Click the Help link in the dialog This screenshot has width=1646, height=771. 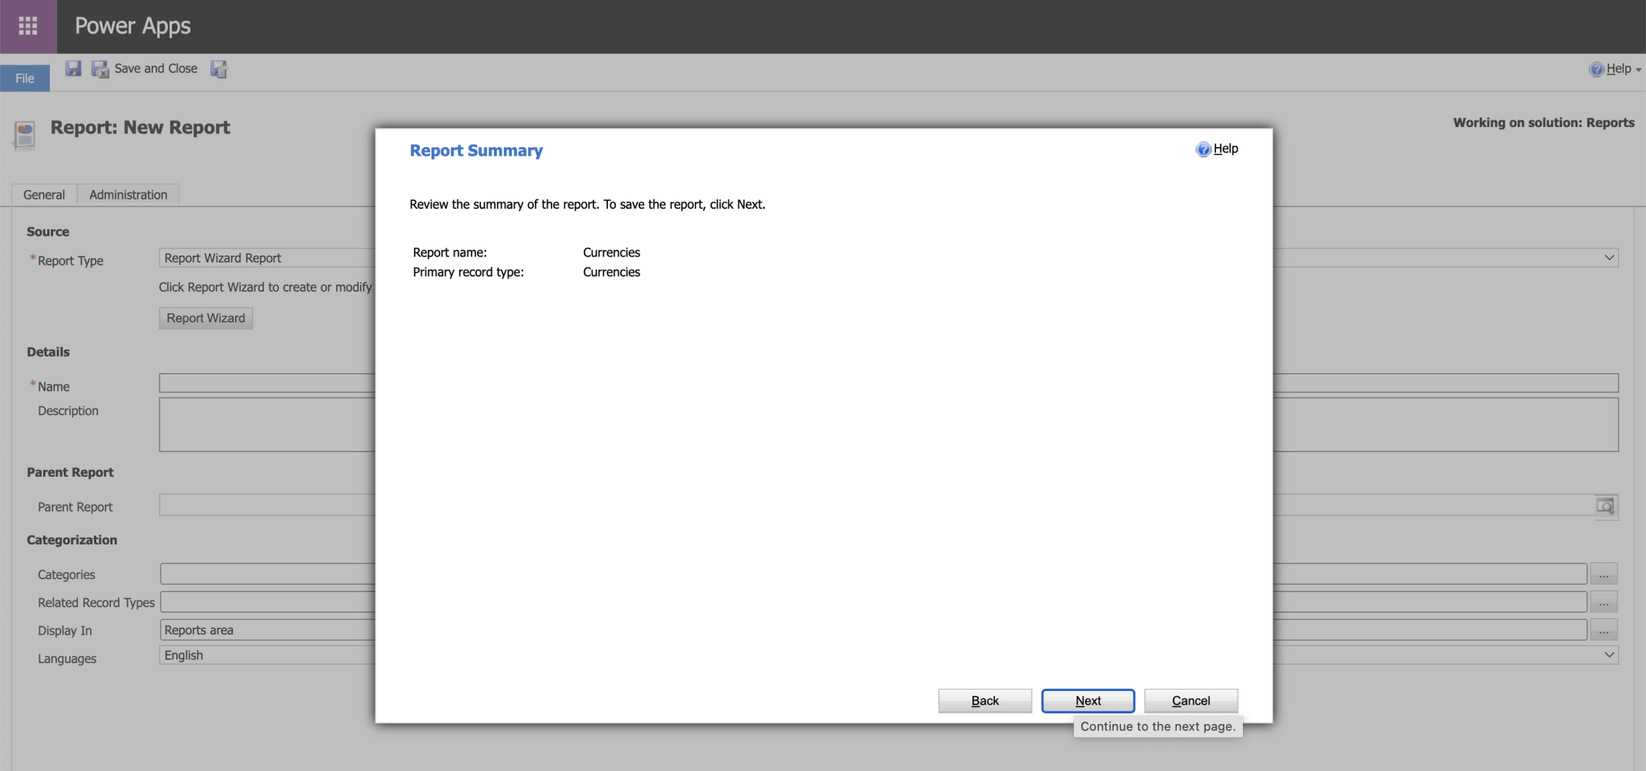click(x=1225, y=149)
